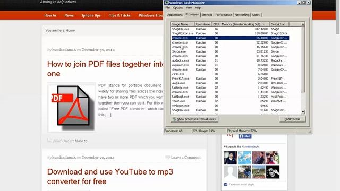Select the winlogon.exe process row

[x=230, y=106]
